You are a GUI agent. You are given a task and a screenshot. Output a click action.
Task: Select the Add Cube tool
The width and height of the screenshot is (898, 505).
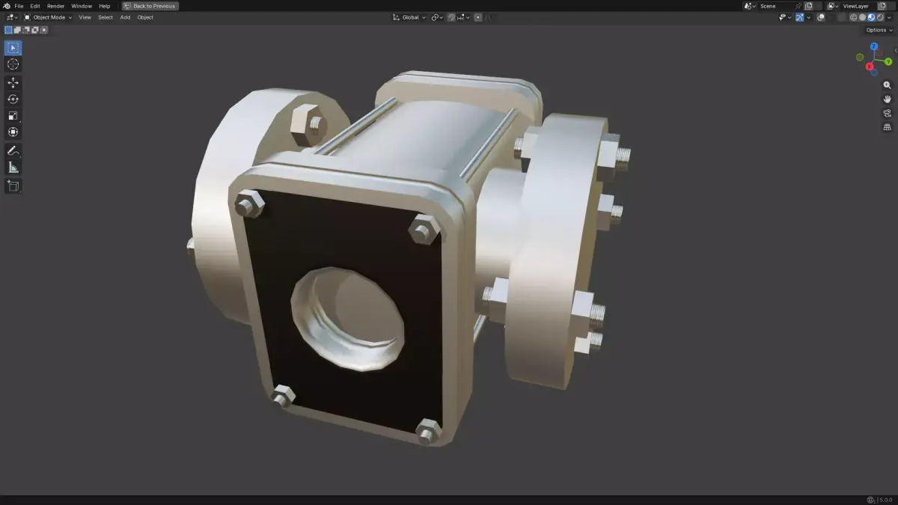pos(13,186)
